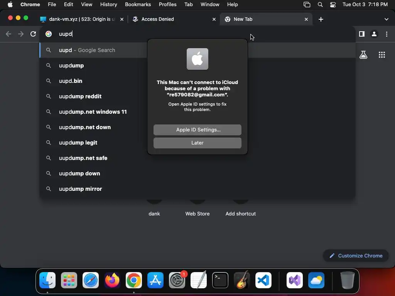Screen dimensions: 395x296
Task: Open the Tab menu
Action: [x=188, y=5]
